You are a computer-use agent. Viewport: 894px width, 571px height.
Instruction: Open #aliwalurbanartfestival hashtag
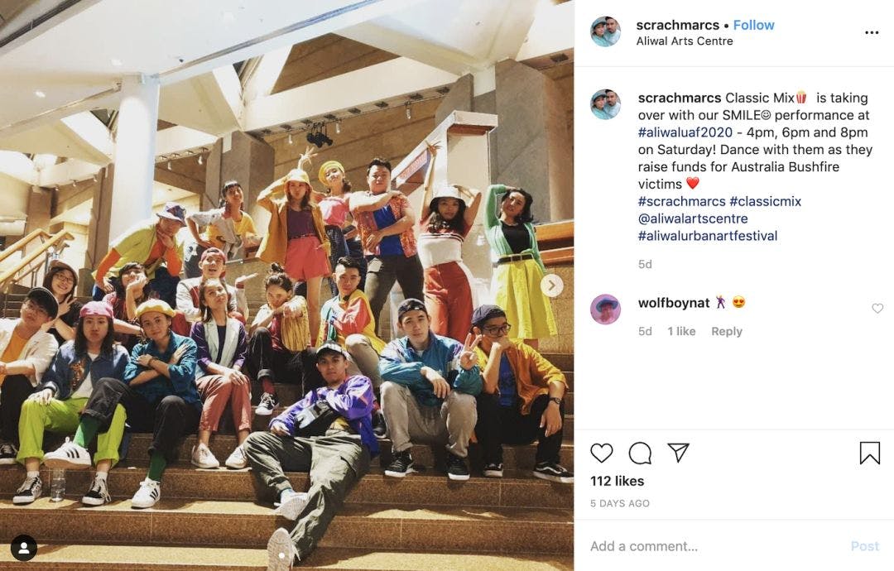pyautogui.click(x=708, y=235)
